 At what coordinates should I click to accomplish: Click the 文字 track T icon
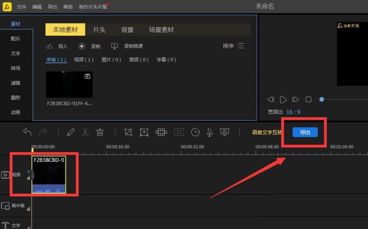click(x=5, y=225)
